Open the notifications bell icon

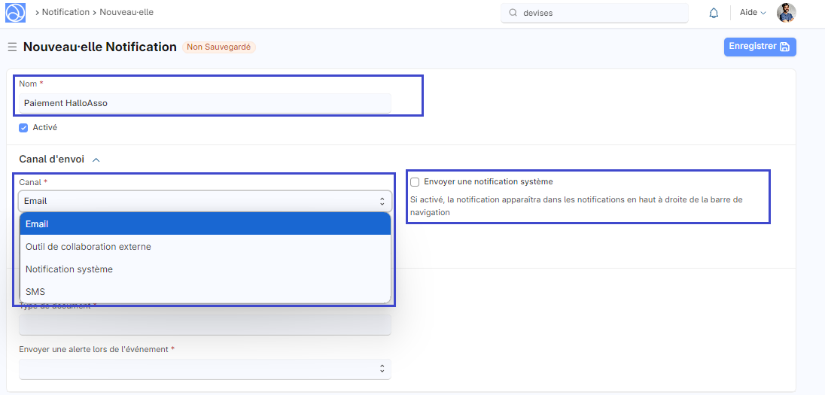714,13
